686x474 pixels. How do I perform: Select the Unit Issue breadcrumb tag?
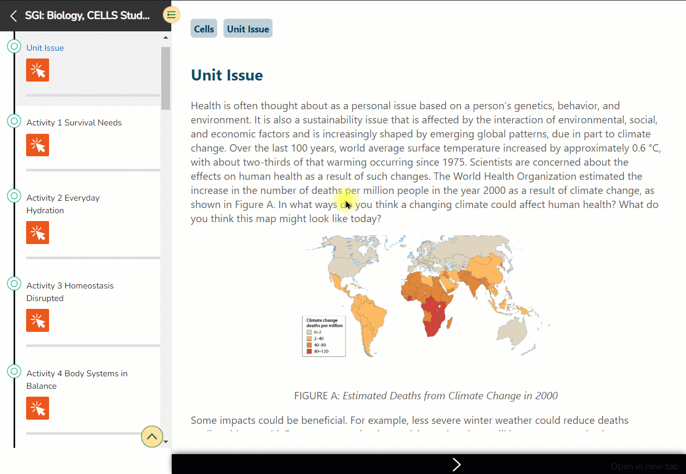[248, 29]
